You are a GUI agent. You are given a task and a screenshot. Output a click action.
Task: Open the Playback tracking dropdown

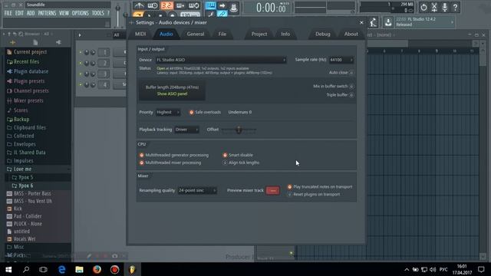[x=186, y=130]
